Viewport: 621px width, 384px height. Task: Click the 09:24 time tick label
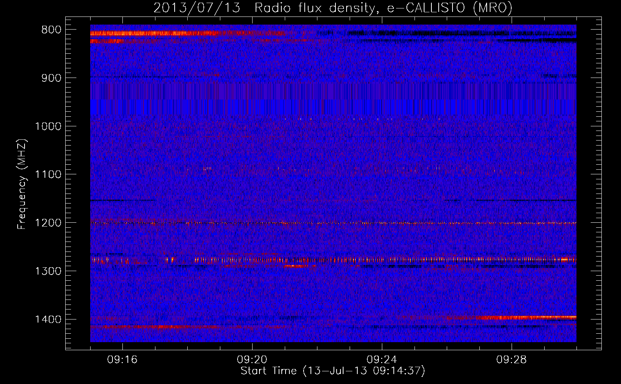pos(382,360)
